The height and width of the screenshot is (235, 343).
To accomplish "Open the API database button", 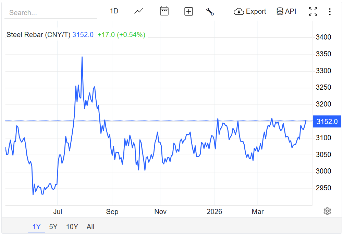I will click(x=286, y=11).
